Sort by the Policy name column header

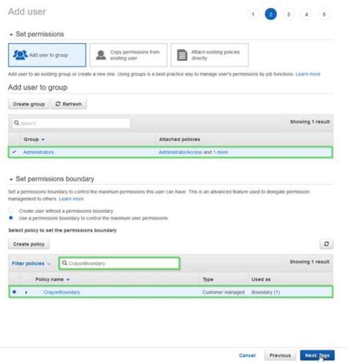point(53,279)
